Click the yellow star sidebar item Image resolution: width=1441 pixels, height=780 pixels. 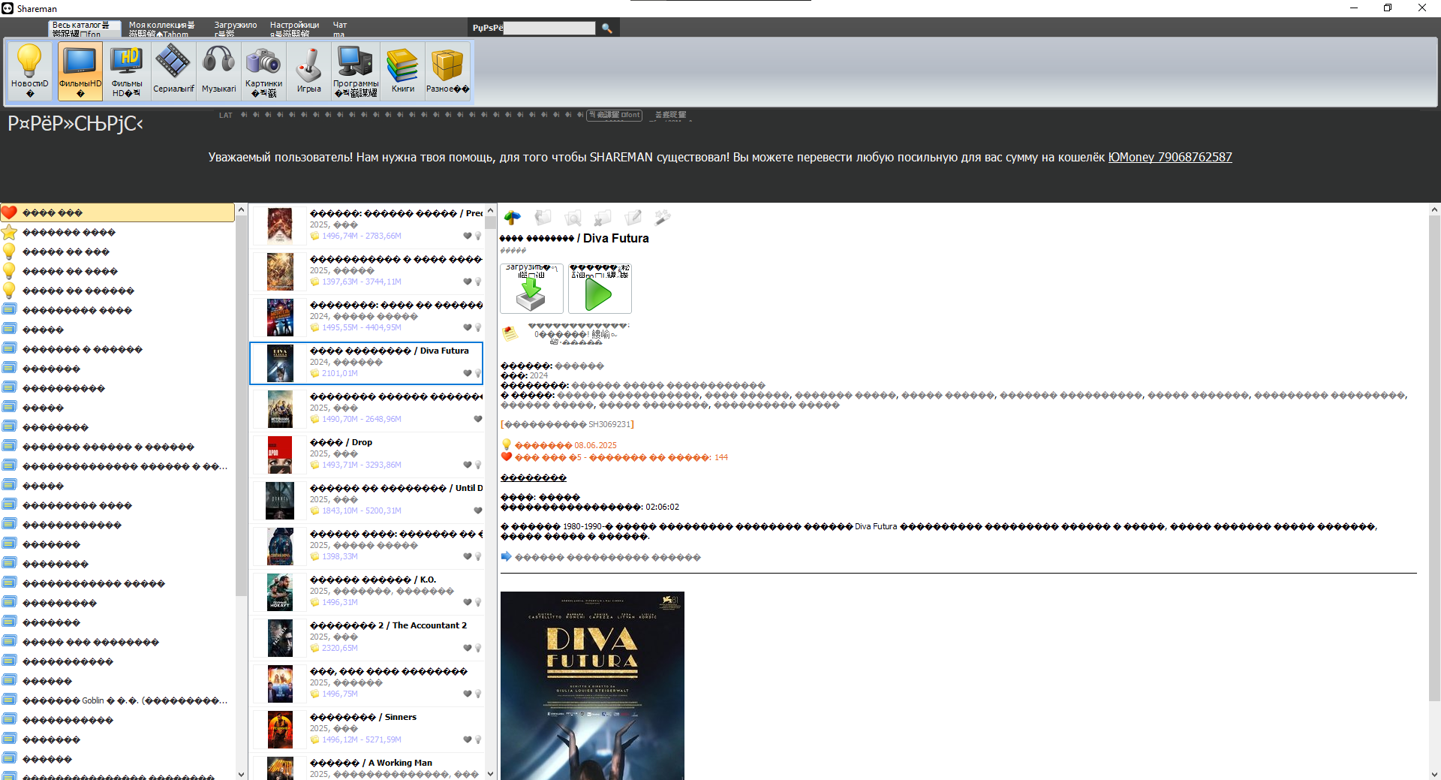click(117, 232)
